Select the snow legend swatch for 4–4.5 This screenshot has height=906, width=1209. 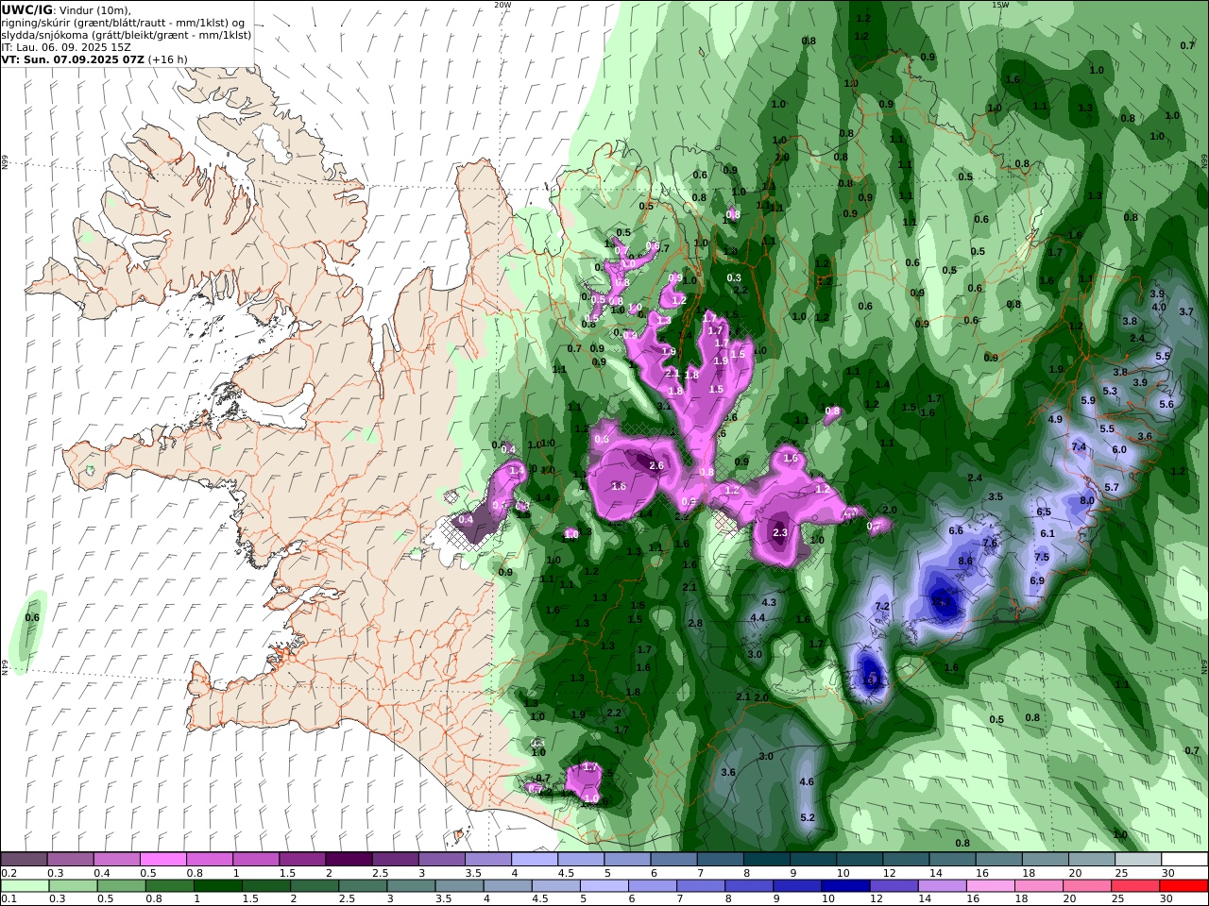click(x=534, y=860)
